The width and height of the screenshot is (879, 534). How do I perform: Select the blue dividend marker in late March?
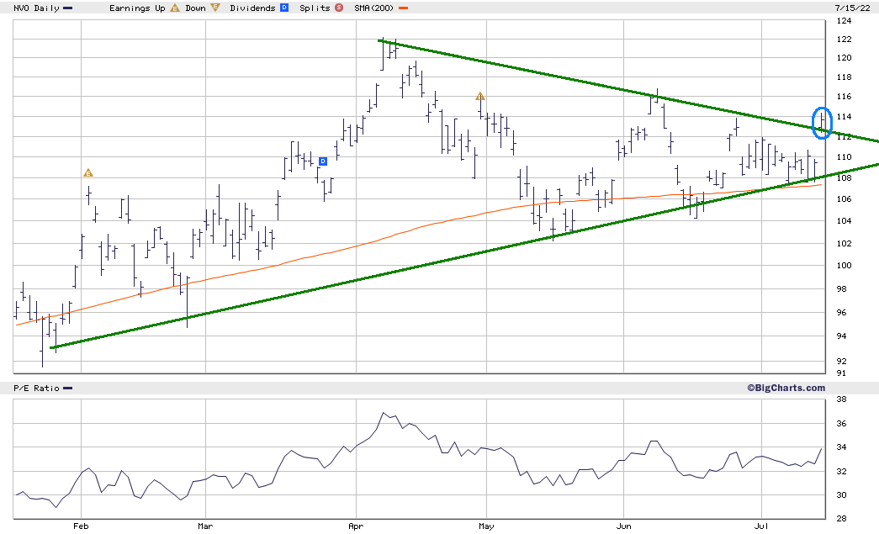coord(323,161)
